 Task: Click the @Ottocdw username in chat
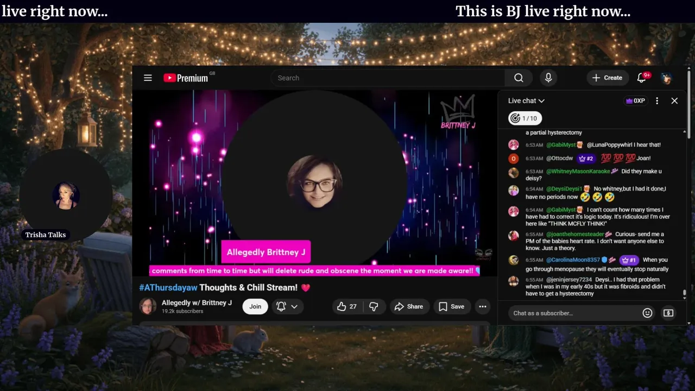[559, 158]
